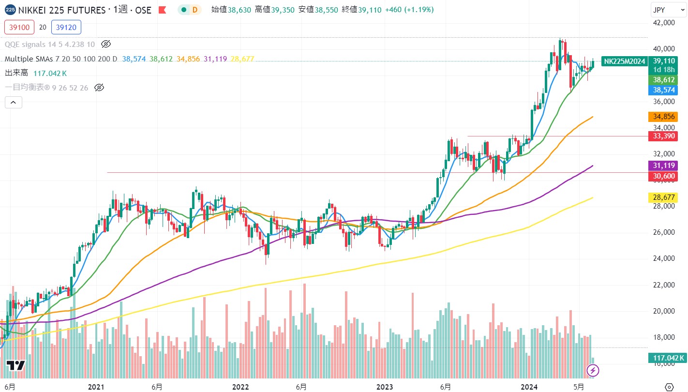
Task: Click the purple 31,119 tag on the price axis
Action: pyautogui.click(x=663, y=166)
